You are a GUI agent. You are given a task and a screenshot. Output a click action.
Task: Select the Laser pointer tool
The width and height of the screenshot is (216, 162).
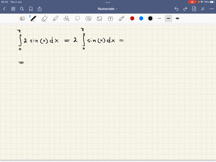[x=121, y=18]
